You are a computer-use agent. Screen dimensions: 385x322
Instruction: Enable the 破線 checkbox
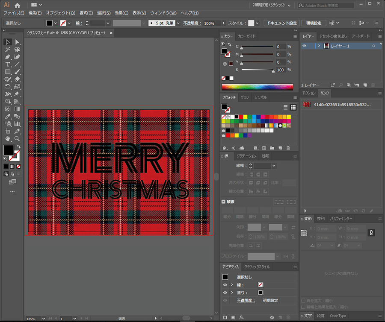[223, 202]
